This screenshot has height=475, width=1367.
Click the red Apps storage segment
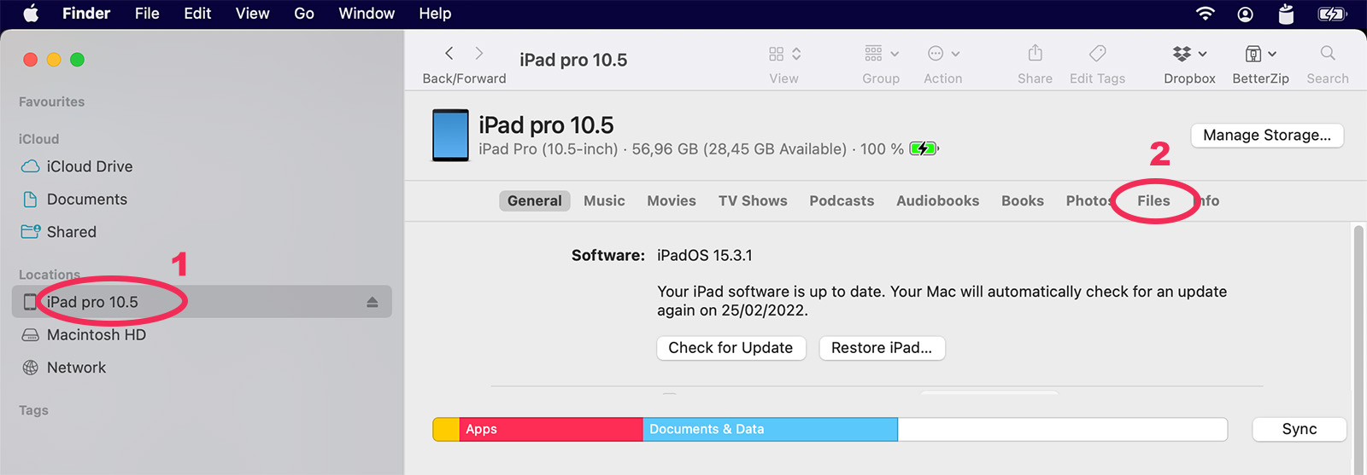coord(551,430)
